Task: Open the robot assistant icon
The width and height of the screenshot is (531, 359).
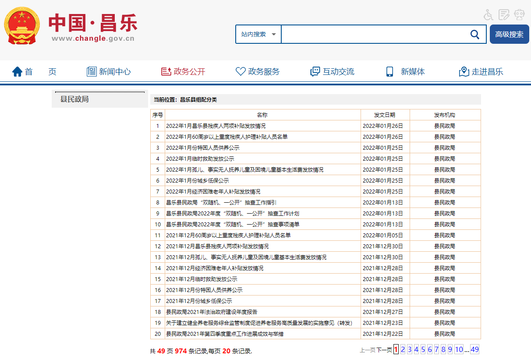Action: [520, 15]
